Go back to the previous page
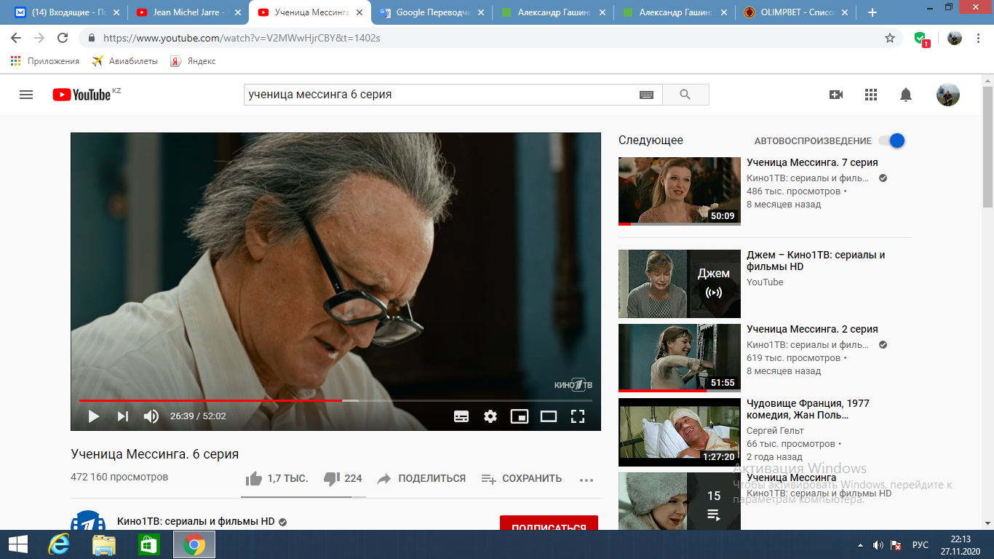Viewport: 994px width, 559px height. [x=16, y=38]
